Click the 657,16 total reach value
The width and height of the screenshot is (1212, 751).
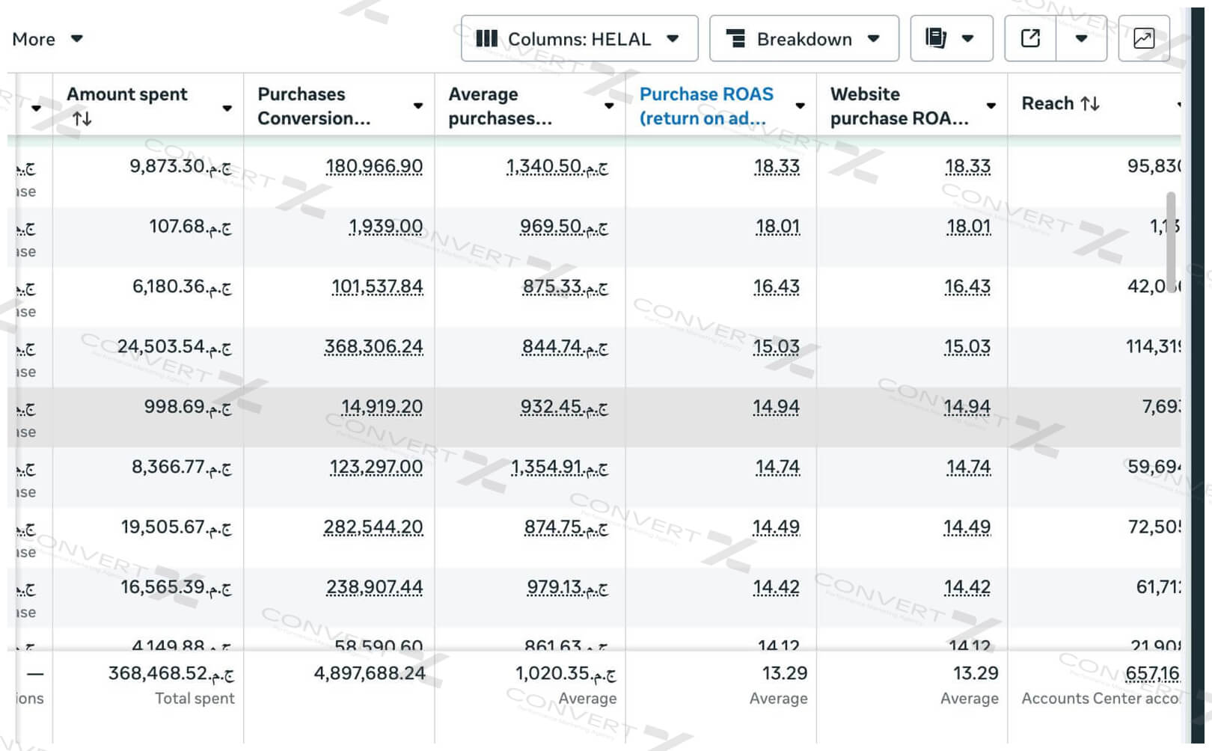click(1152, 674)
